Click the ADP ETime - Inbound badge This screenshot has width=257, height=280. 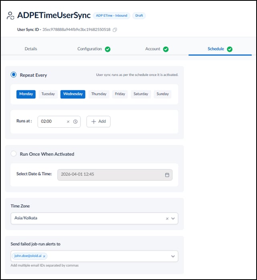tap(111, 16)
